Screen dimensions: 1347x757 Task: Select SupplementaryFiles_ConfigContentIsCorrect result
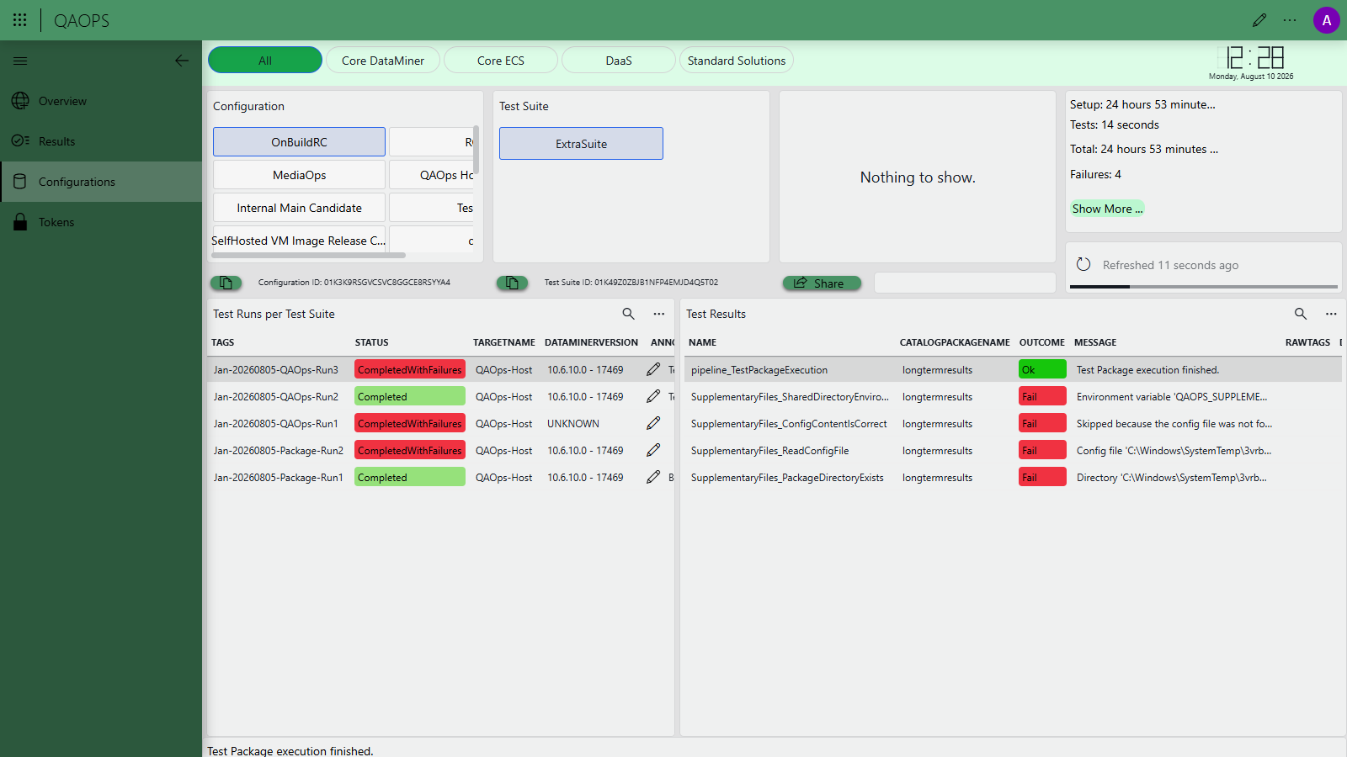tap(1013, 423)
